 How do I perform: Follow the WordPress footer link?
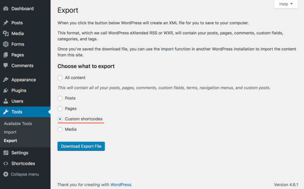click(x=121, y=185)
